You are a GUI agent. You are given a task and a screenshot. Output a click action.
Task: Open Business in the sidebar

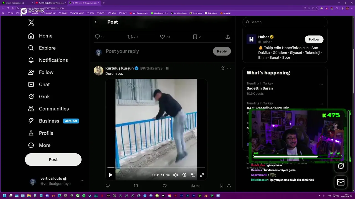point(53,121)
